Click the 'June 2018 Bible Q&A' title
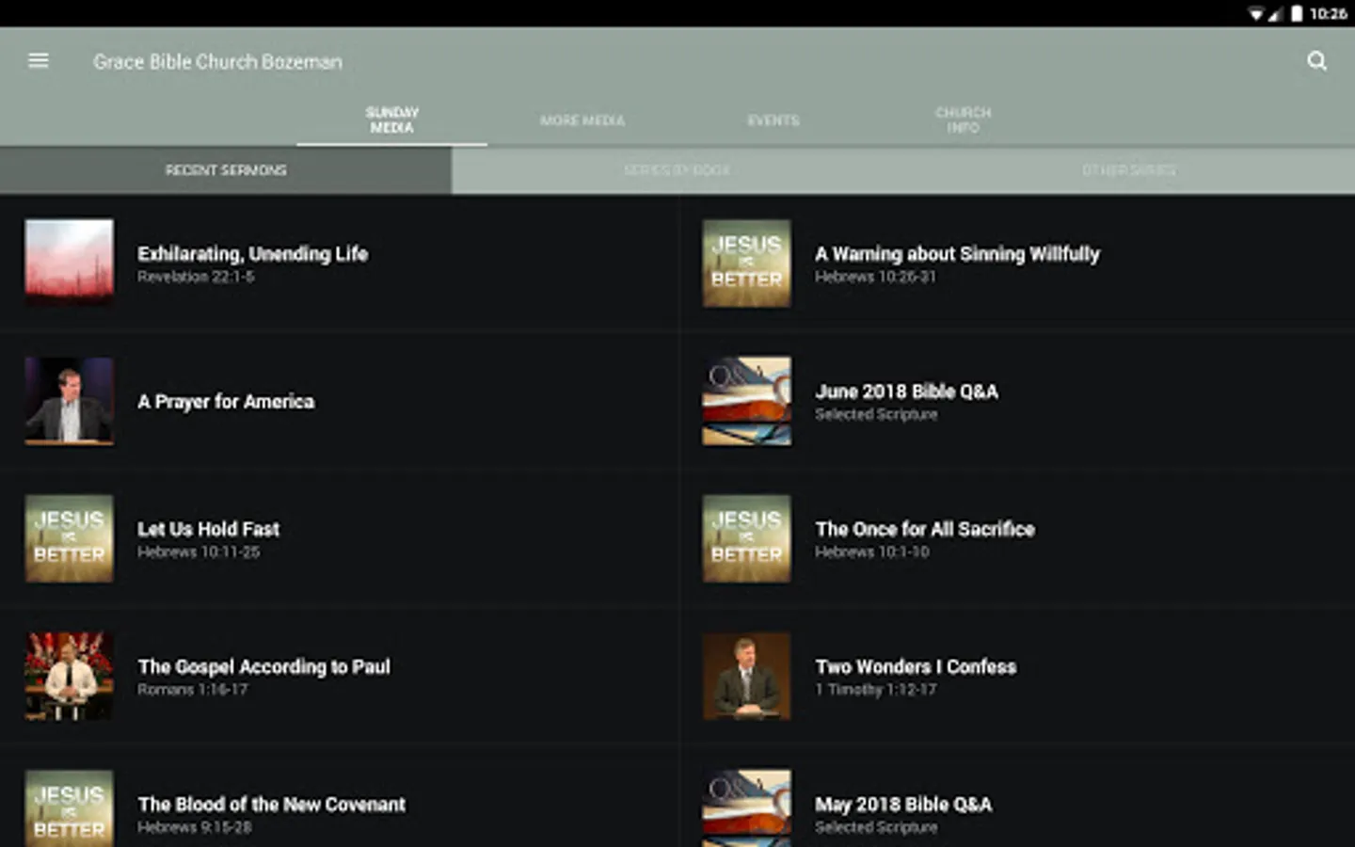The width and height of the screenshot is (1355, 847). (x=907, y=392)
